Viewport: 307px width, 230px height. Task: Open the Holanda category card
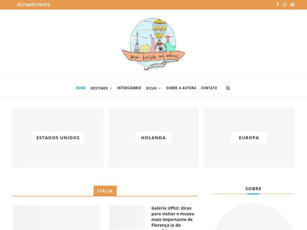(x=153, y=137)
